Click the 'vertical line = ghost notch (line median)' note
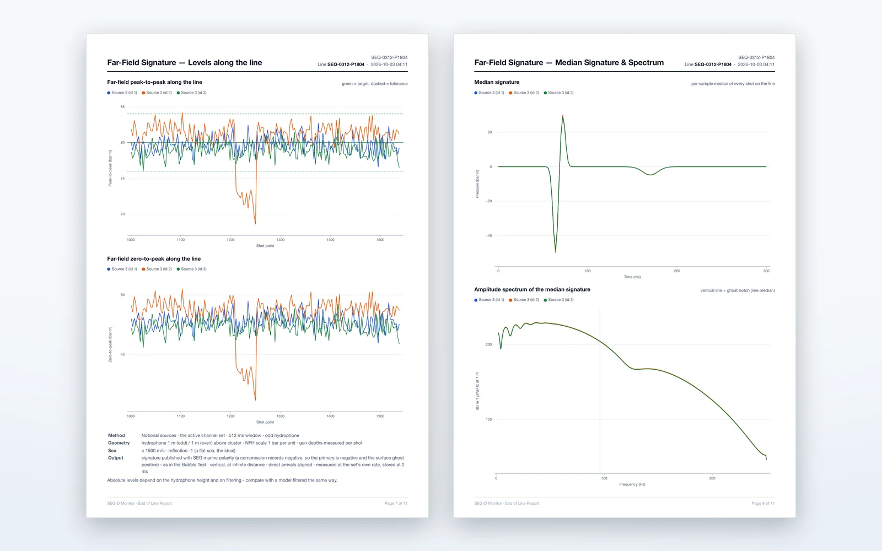Image resolution: width=882 pixels, height=551 pixels. pyautogui.click(x=738, y=290)
